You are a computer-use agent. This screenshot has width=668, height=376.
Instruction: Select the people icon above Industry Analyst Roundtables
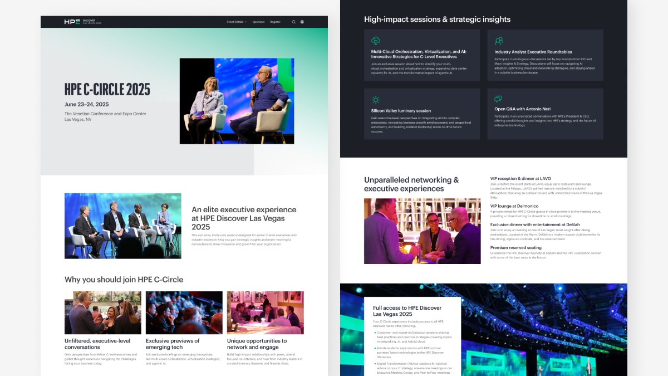(x=499, y=41)
